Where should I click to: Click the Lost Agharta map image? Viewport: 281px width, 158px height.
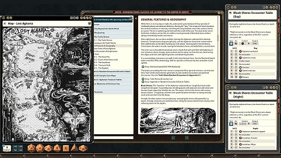click(47, 84)
